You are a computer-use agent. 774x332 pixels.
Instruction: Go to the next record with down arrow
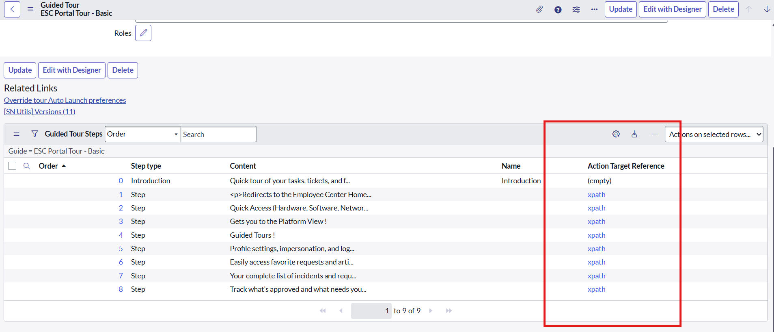[x=767, y=9]
